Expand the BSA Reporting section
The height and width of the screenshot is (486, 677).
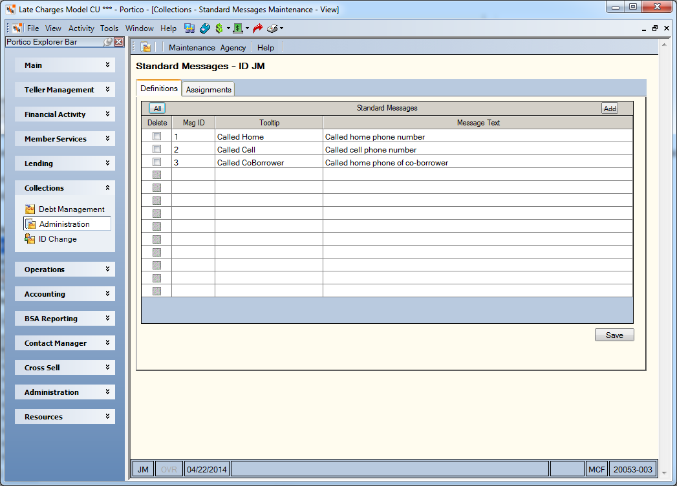65,319
